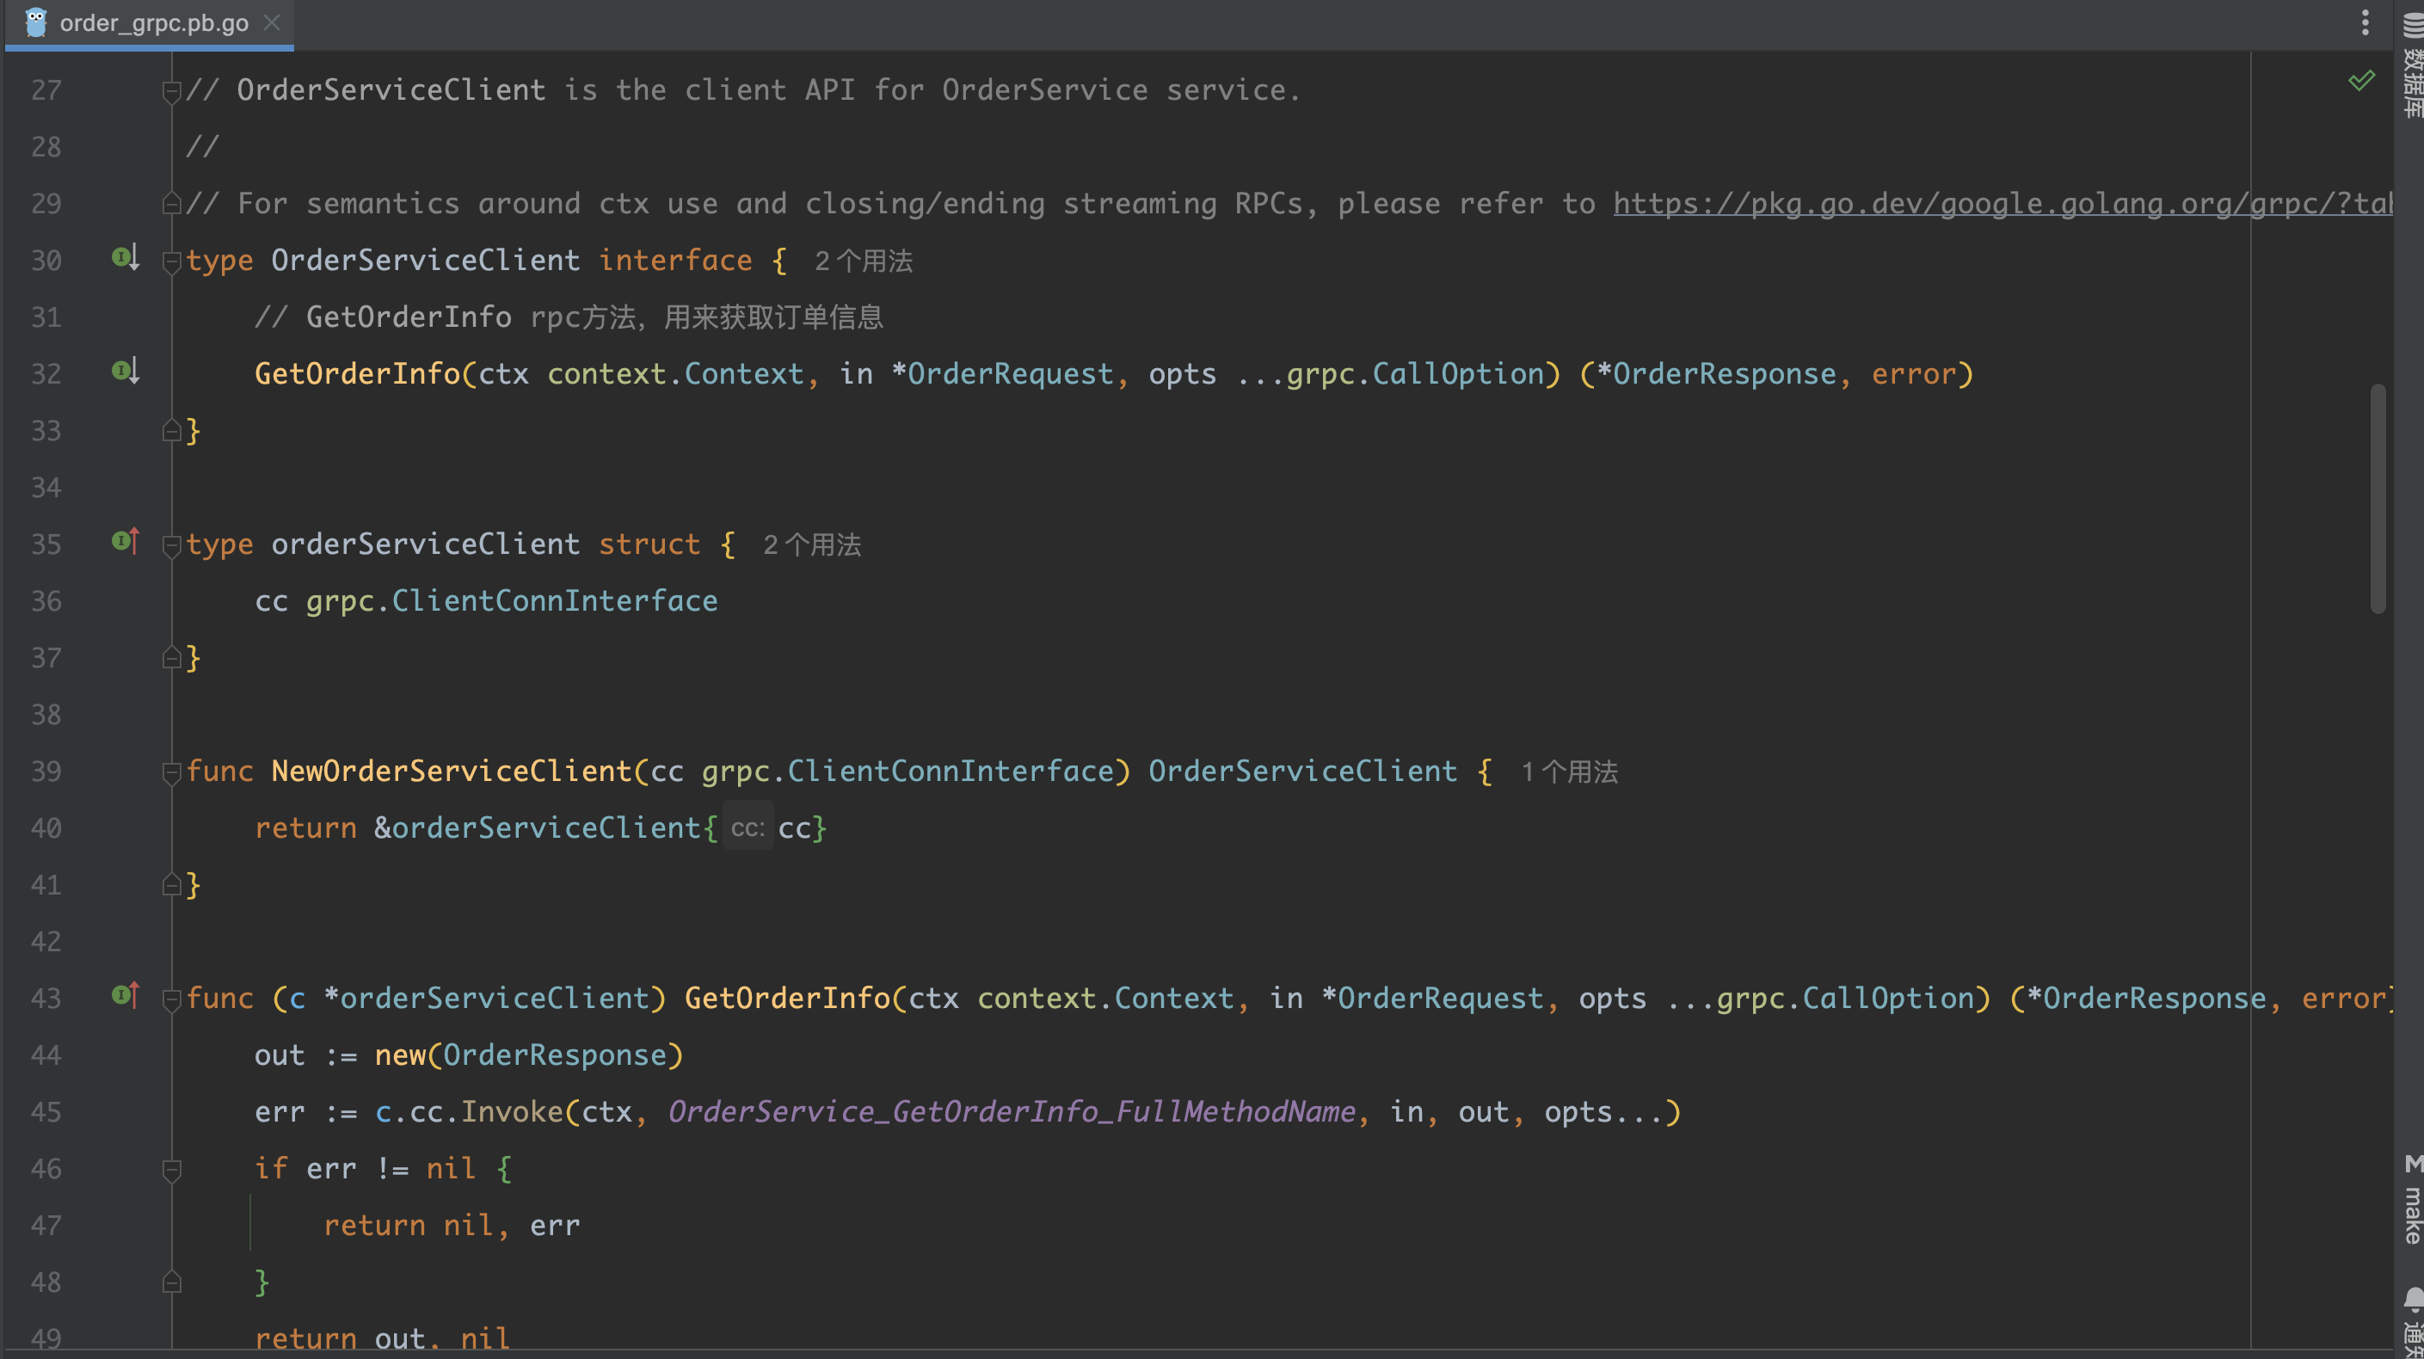Collapse GetOrderInfo method fold on line 43
This screenshot has width=2424, height=1359.
pos(171,999)
